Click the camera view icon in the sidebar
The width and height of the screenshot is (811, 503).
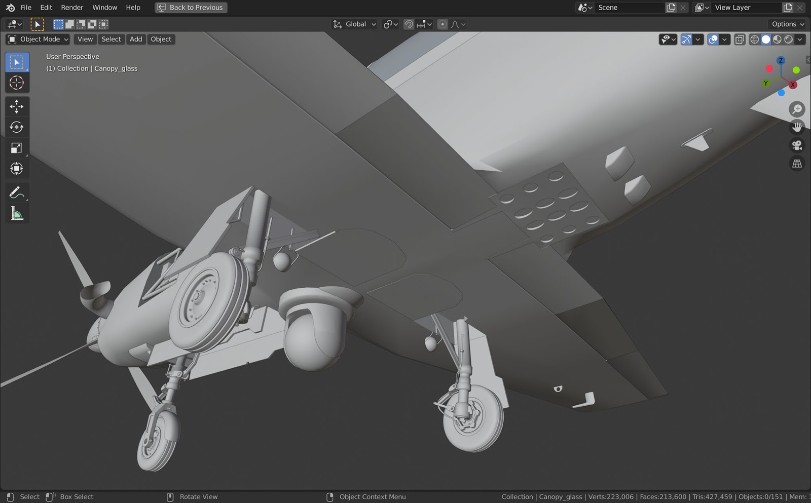(797, 145)
